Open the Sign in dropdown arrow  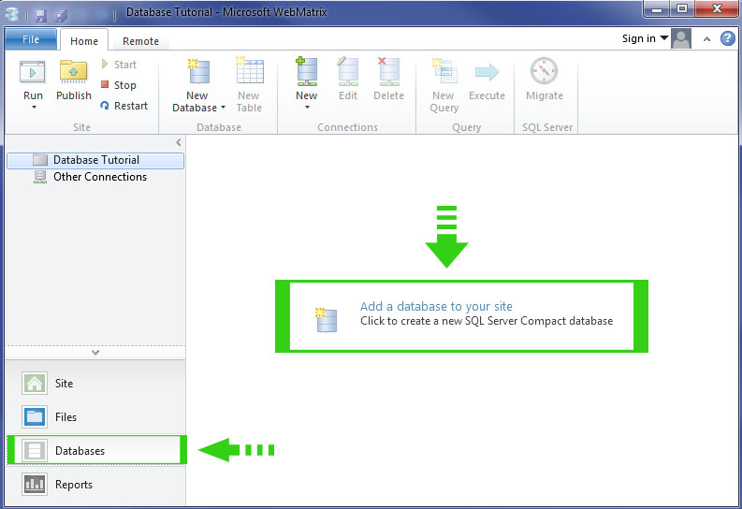pyautogui.click(x=664, y=37)
